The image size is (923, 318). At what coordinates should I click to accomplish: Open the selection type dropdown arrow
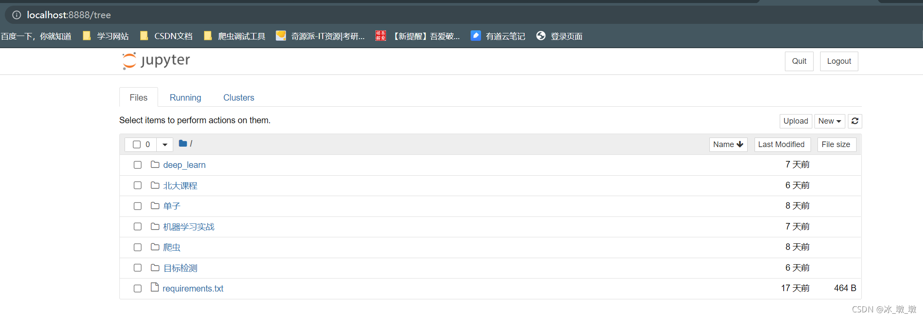[165, 144]
